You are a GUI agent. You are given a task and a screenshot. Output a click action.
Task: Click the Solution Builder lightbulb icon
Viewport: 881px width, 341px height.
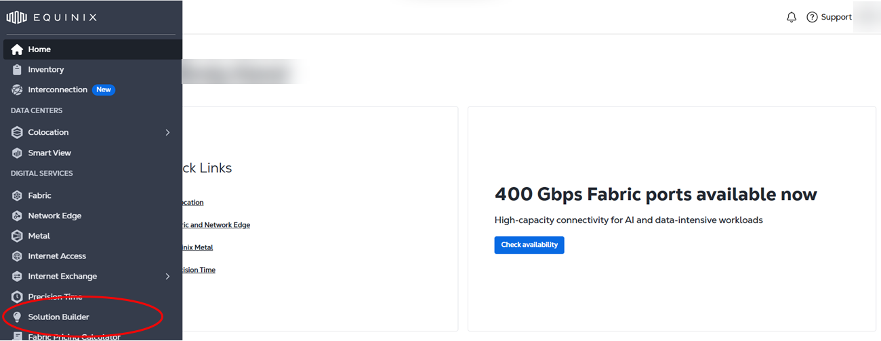pyautogui.click(x=17, y=317)
